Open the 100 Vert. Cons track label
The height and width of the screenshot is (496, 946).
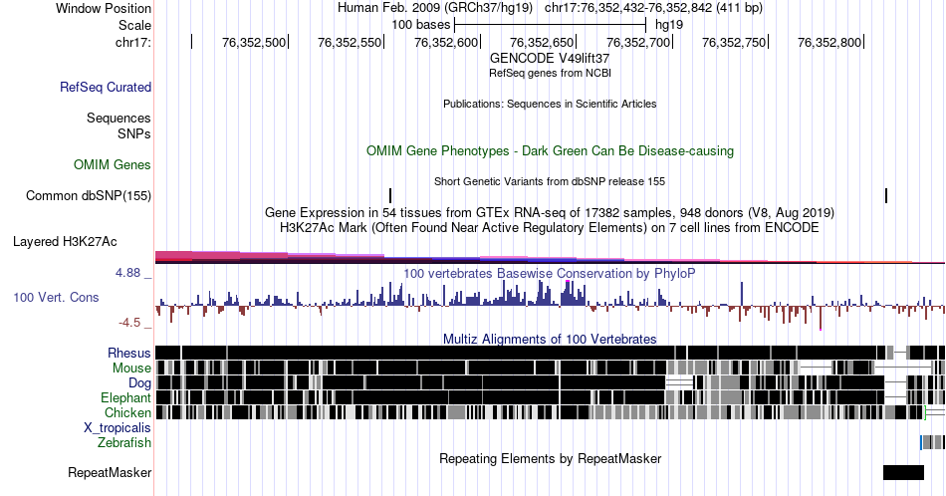(56, 297)
